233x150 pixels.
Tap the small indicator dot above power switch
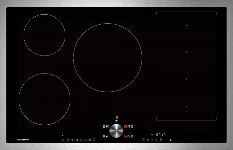(63, 135)
